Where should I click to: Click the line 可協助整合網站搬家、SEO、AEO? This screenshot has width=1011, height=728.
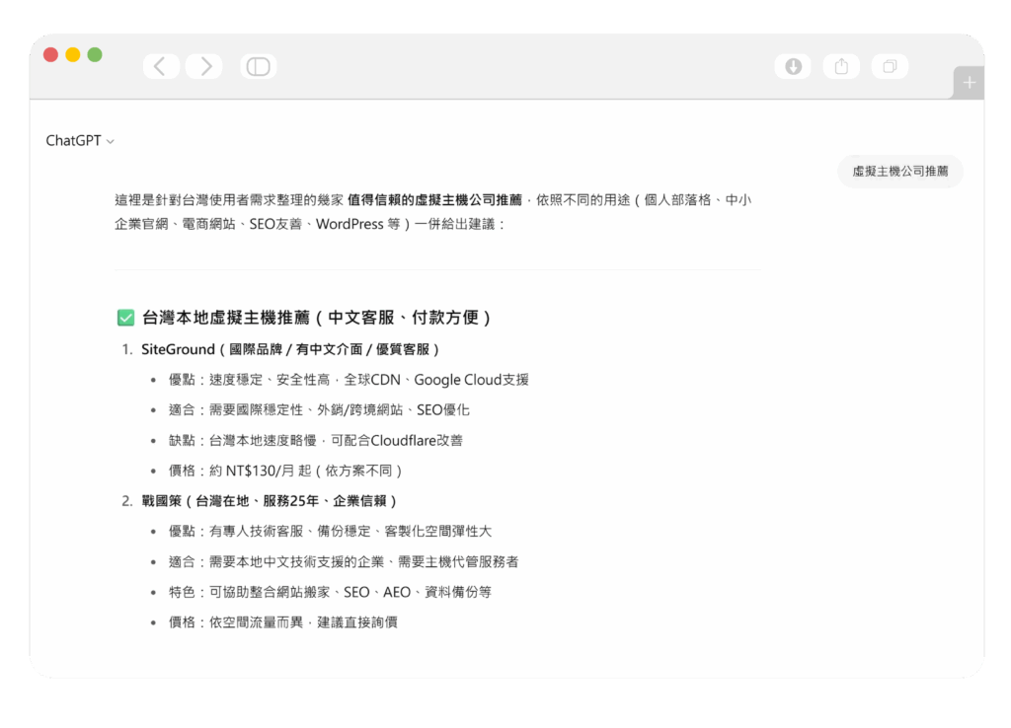coord(330,592)
